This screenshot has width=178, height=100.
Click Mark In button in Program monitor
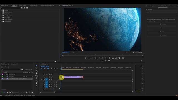(x=89, y=58)
